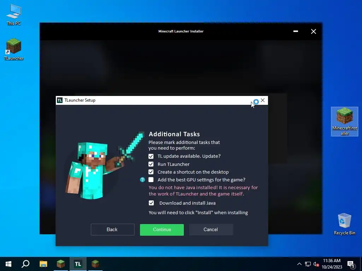Click the 'Additional Tasks' heading

pos(174,134)
